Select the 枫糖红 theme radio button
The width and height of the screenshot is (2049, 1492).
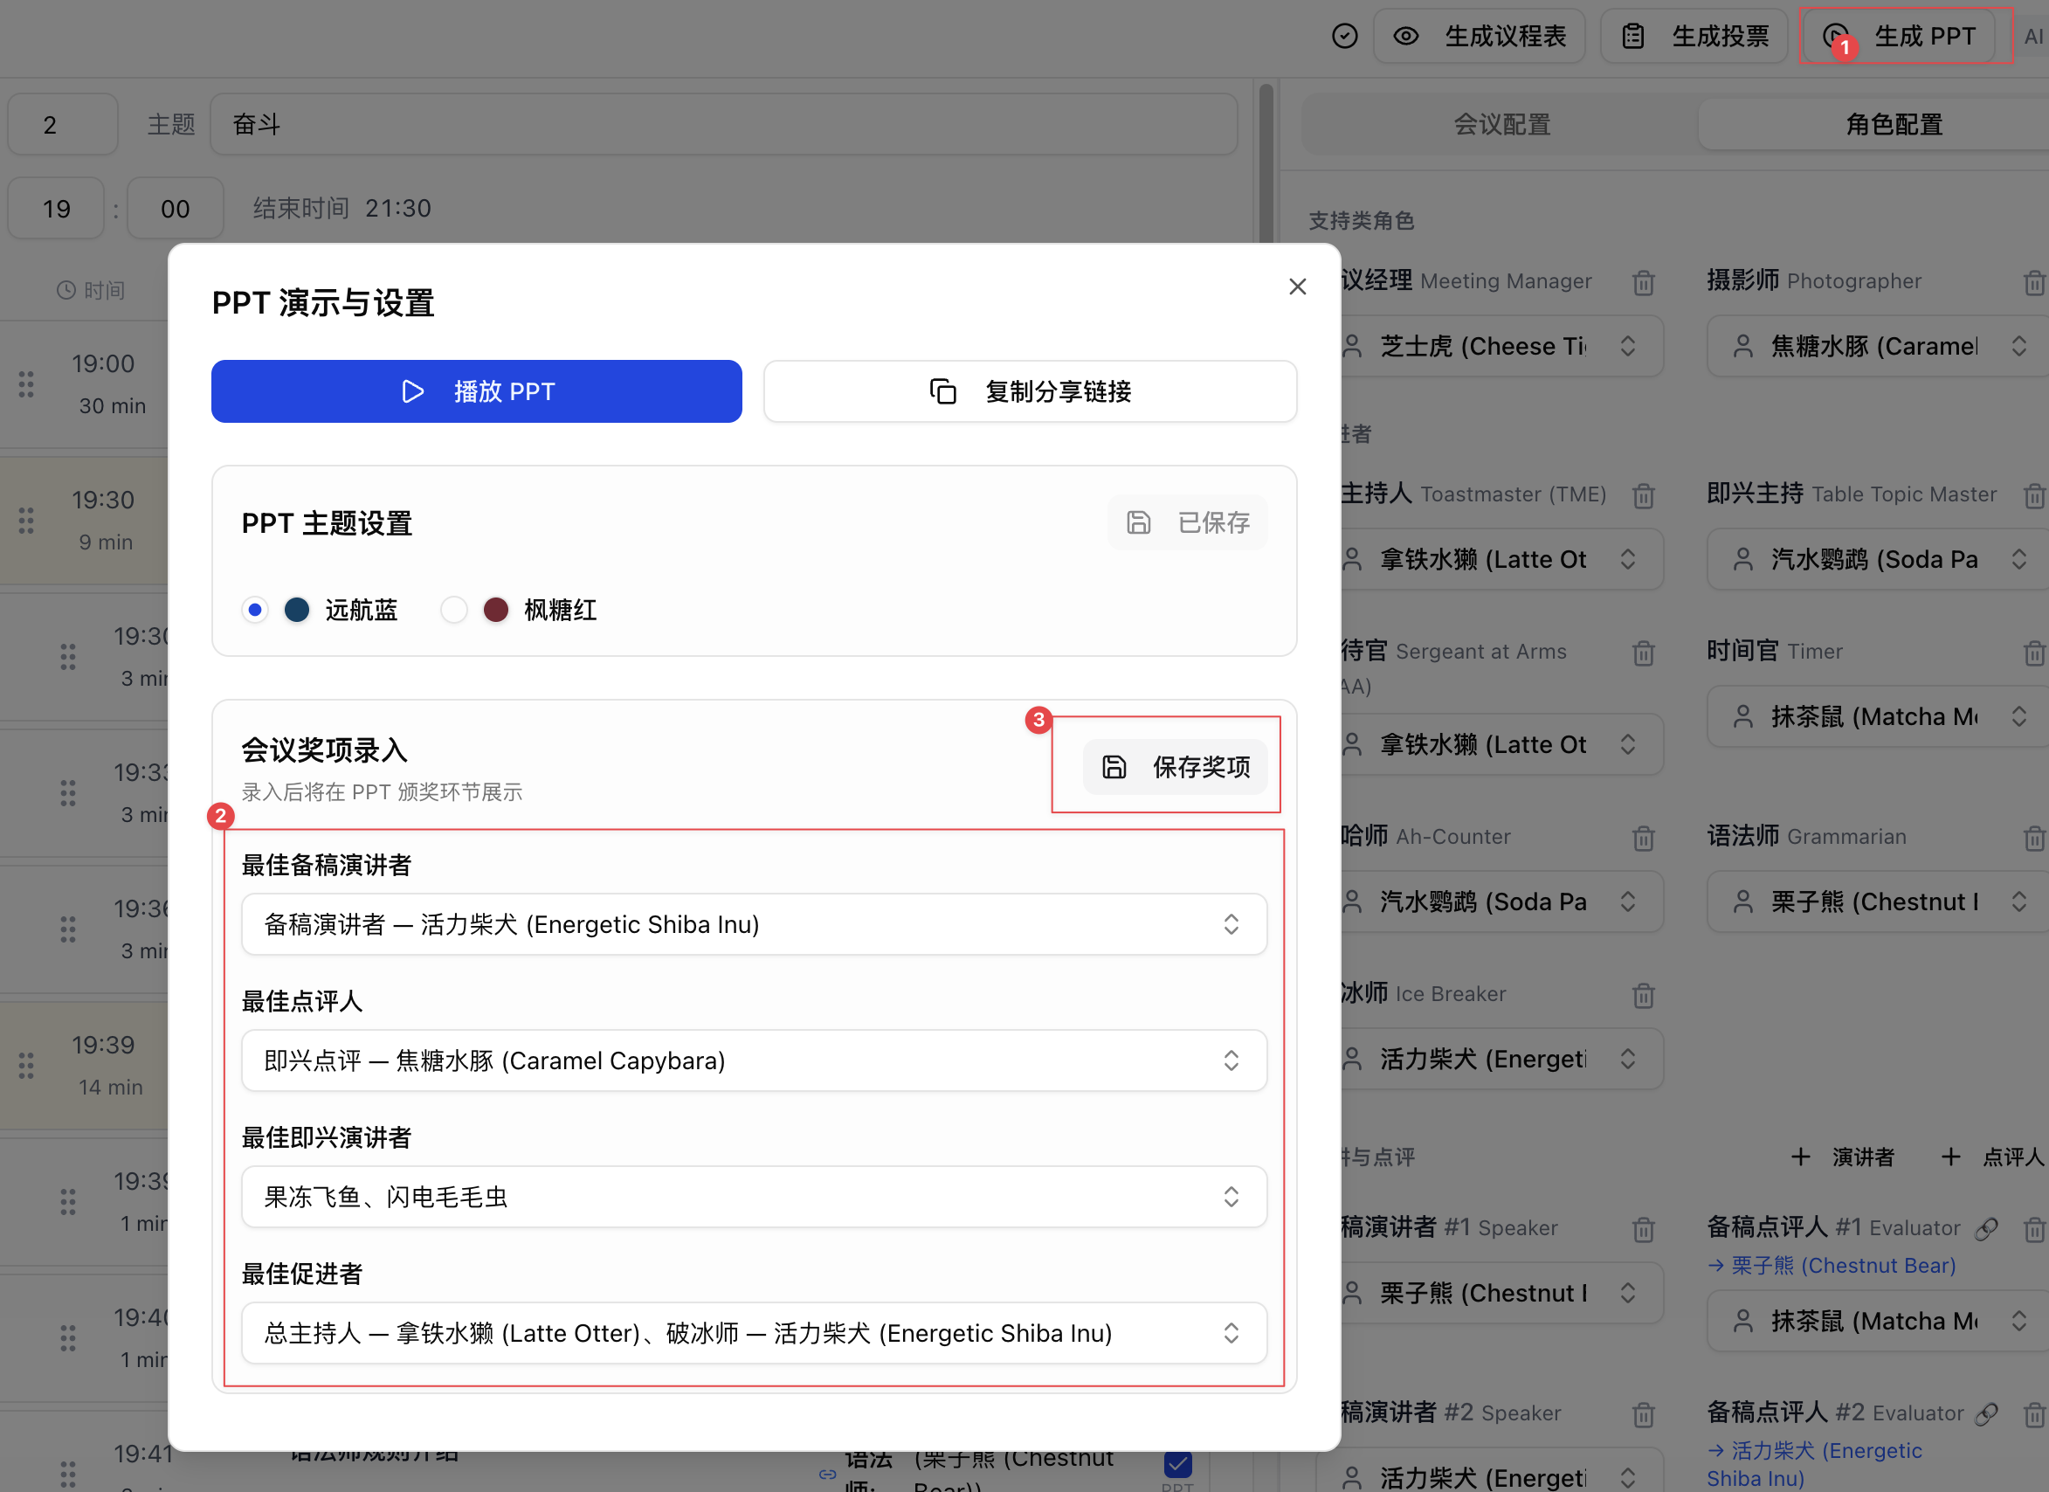tap(453, 610)
